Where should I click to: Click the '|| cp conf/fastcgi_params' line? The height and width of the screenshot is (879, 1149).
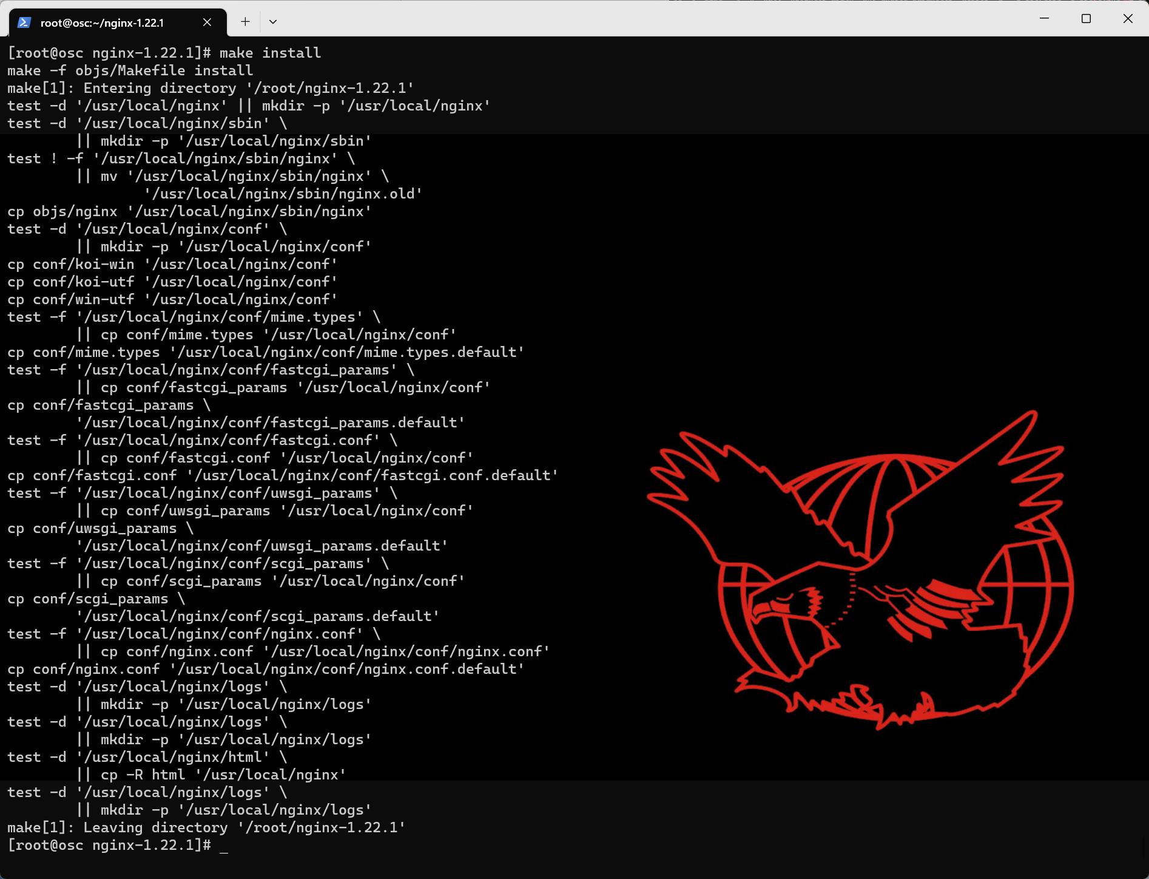point(283,387)
